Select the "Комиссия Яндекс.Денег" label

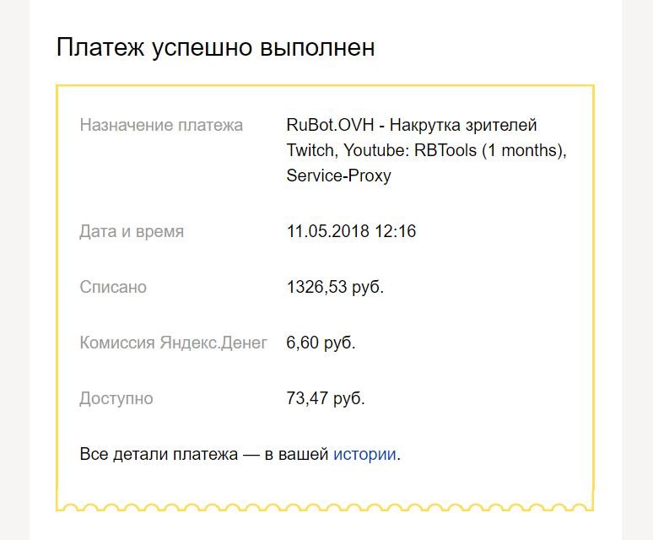(173, 343)
